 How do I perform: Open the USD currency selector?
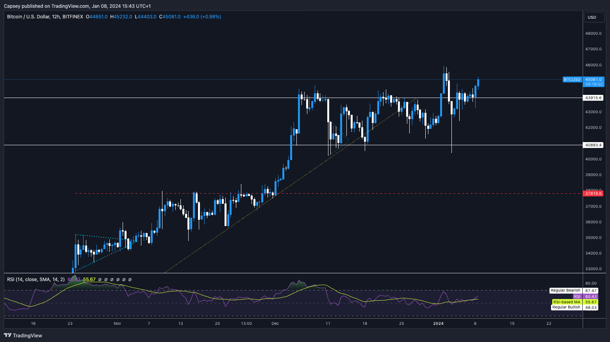click(x=594, y=17)
